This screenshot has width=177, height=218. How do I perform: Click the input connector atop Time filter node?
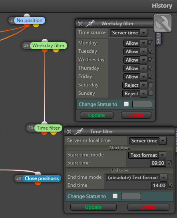click(x=44, y=123)
